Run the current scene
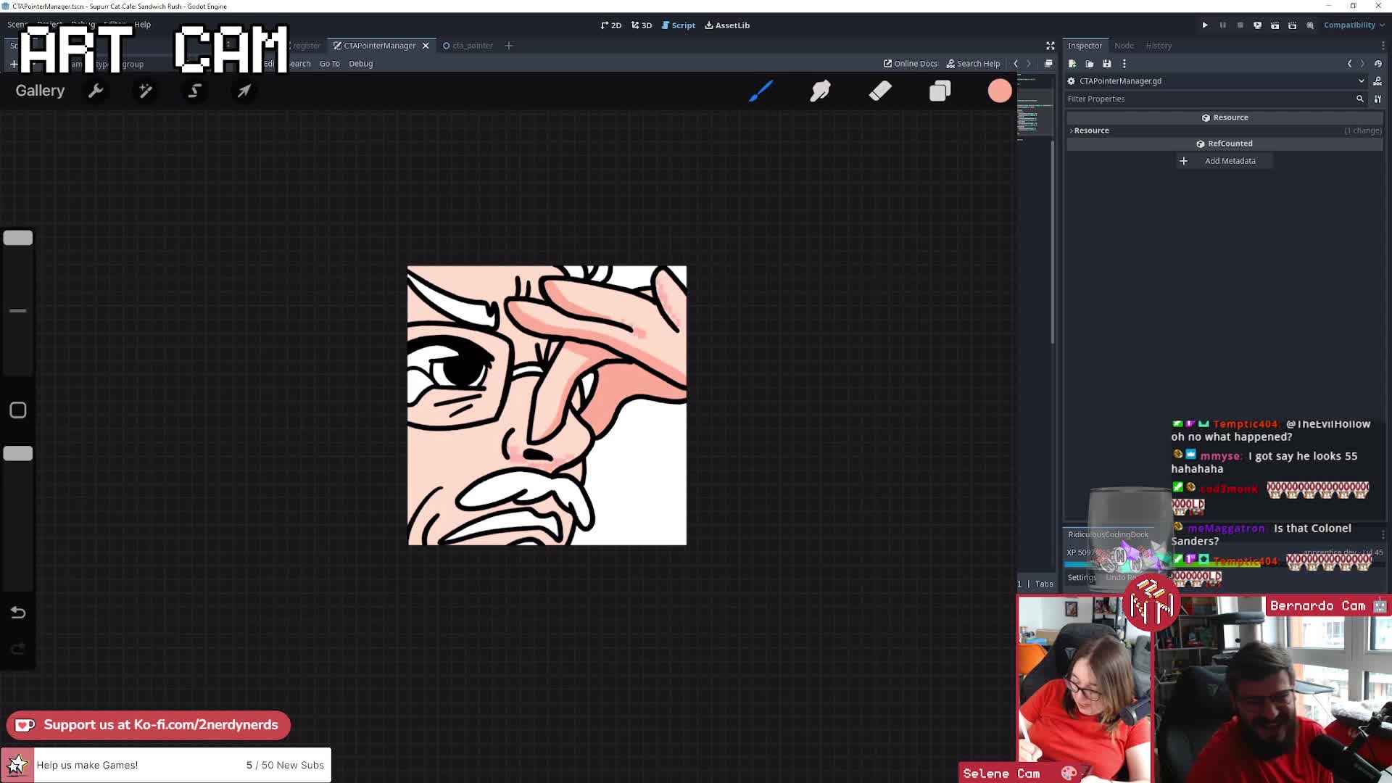Screen dimensions: 1392x783 [1275, 25]
